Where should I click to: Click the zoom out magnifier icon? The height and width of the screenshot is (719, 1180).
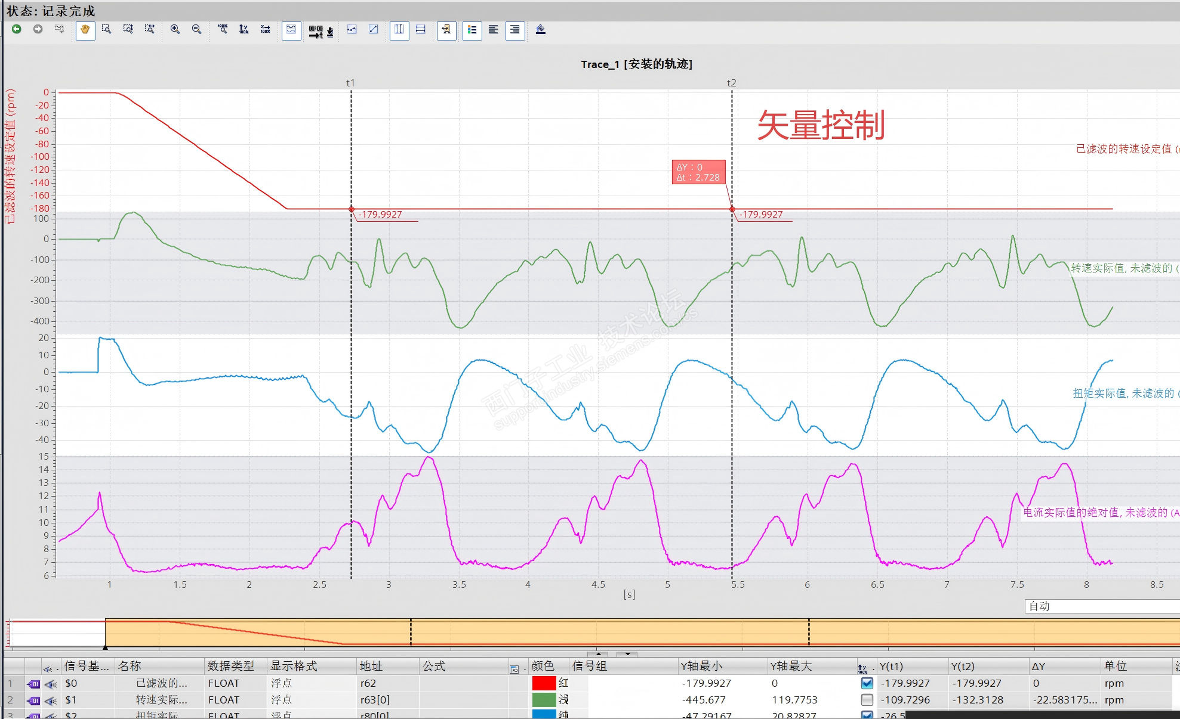(196, 29)
